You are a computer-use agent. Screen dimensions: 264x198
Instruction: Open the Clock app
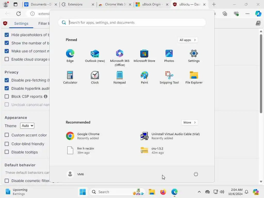click(x=95, y=77)
